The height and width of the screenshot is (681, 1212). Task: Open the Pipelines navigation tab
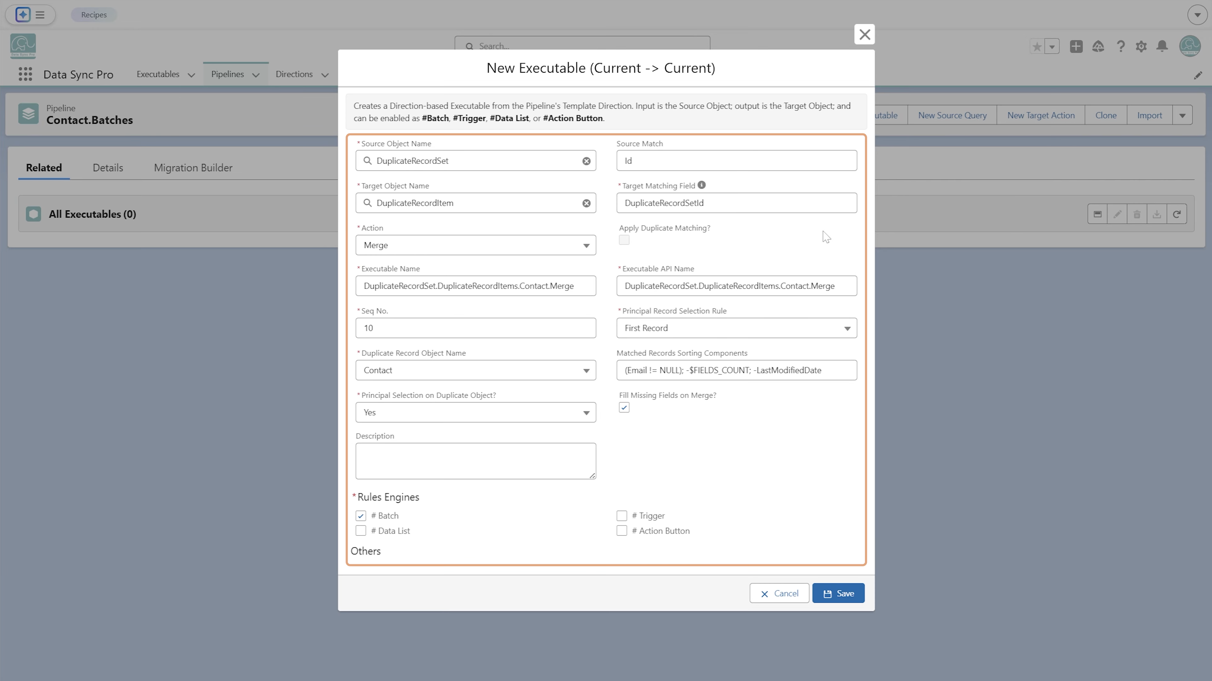227,74
